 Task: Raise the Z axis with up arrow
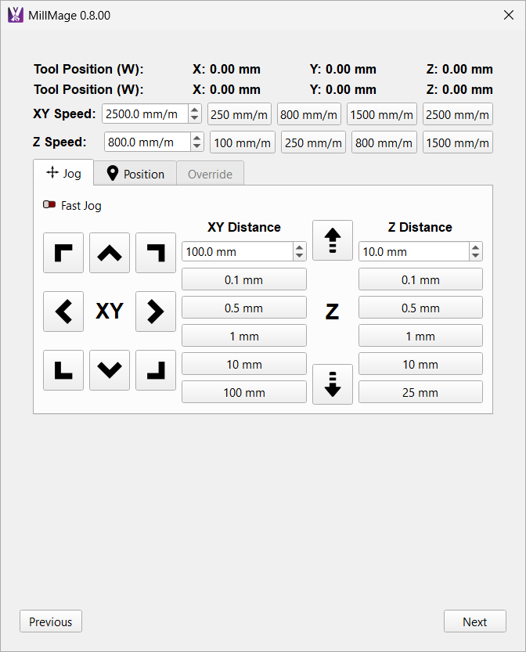(333, 240)
